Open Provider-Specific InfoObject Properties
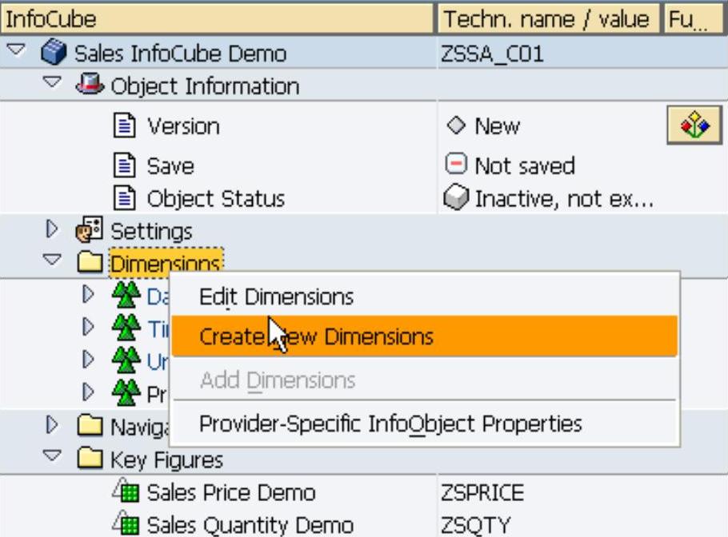Image resolution: width=728 pixels, height=537 pixels. tap(390, 424)
